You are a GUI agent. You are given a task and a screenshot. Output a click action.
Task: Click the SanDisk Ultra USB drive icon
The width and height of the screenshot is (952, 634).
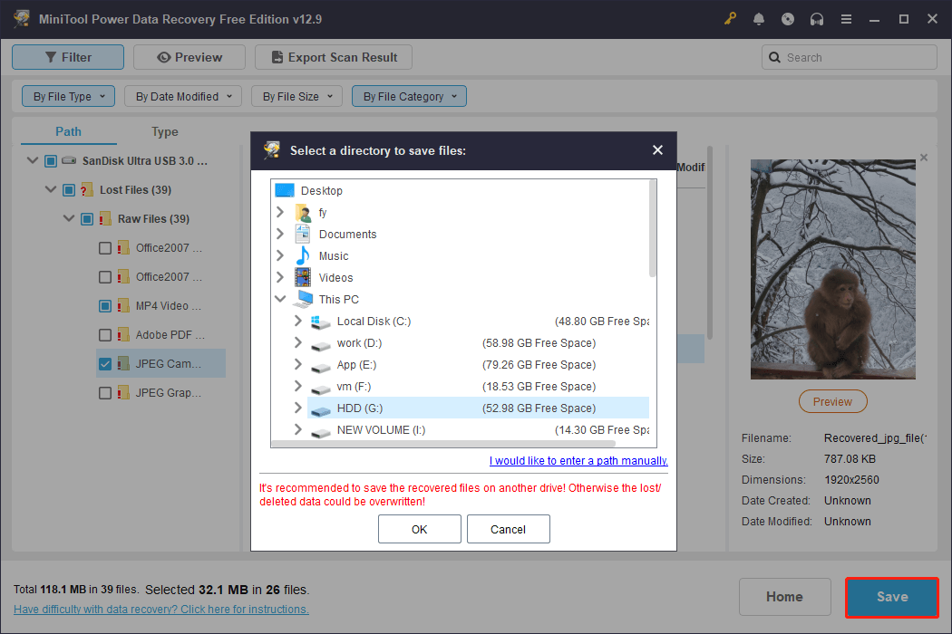[x=69, y=161]
